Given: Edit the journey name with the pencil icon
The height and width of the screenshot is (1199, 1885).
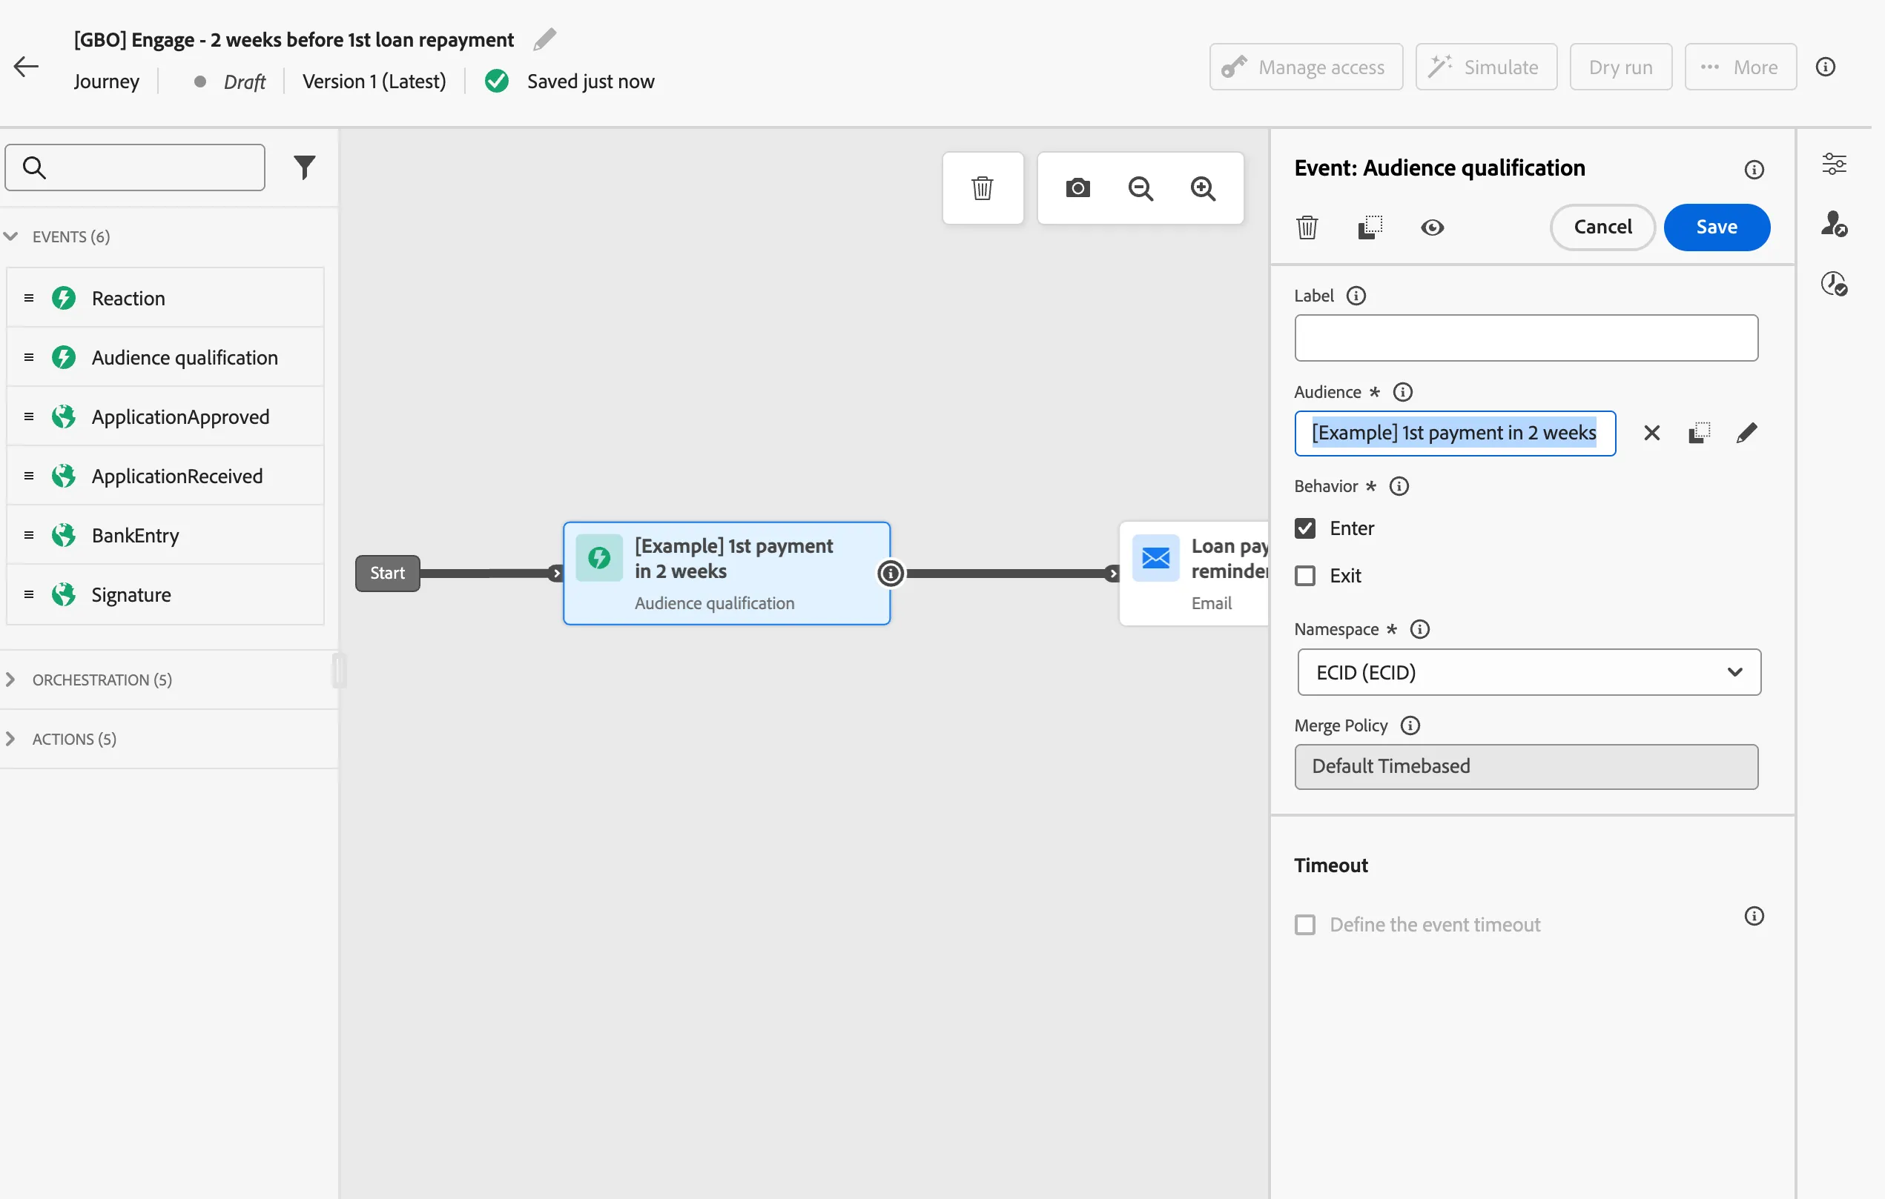Looking at the screenshot, I should click(545, 39).
